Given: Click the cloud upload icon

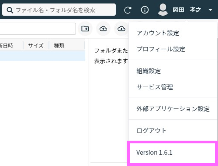Looking at the screenshot, I should coord(103,28).
